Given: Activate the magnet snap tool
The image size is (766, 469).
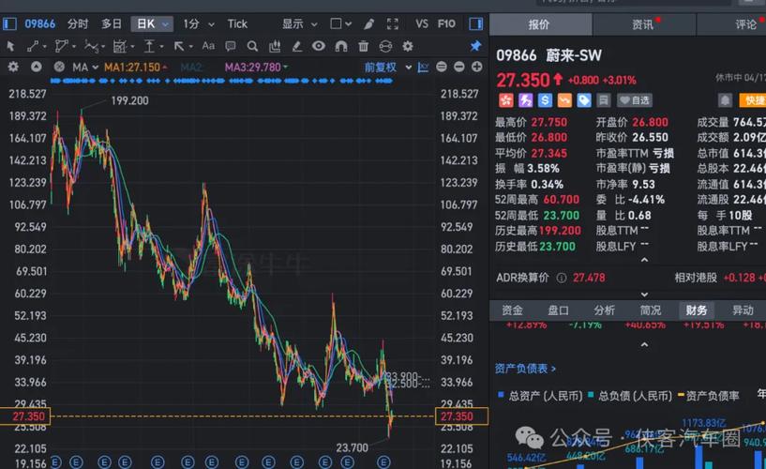Looking at the screenshot, I should [340, 45].
